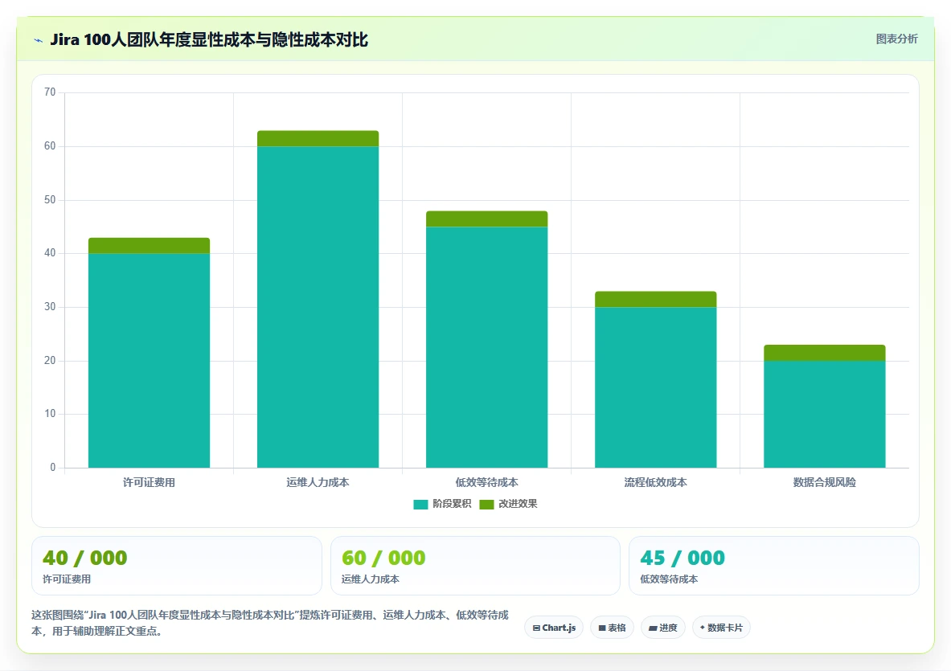
Task: Open the 40 / 000 许可证费用 data card
Action: pos(177,566)
